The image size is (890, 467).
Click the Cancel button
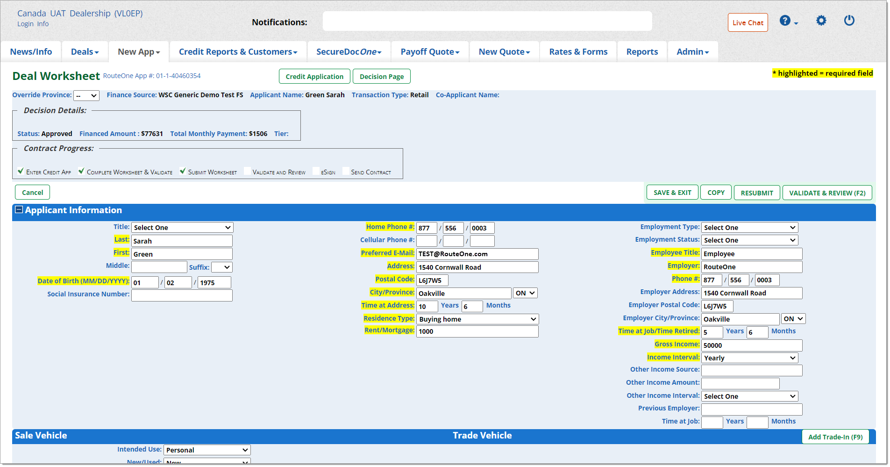tap(32, 193)
